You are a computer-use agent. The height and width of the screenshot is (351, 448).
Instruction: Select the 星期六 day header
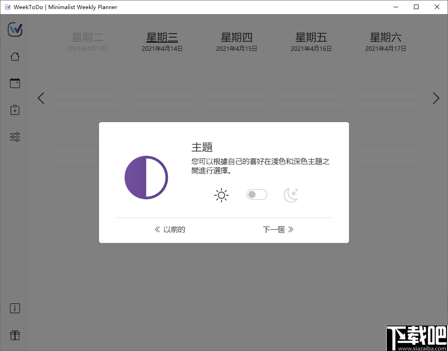point(386,37)
